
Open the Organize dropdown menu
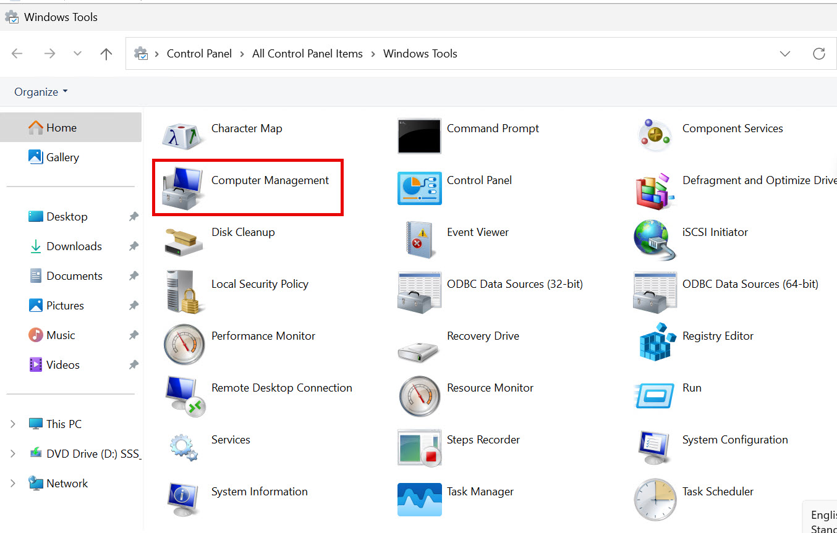[x=41, y=91]
